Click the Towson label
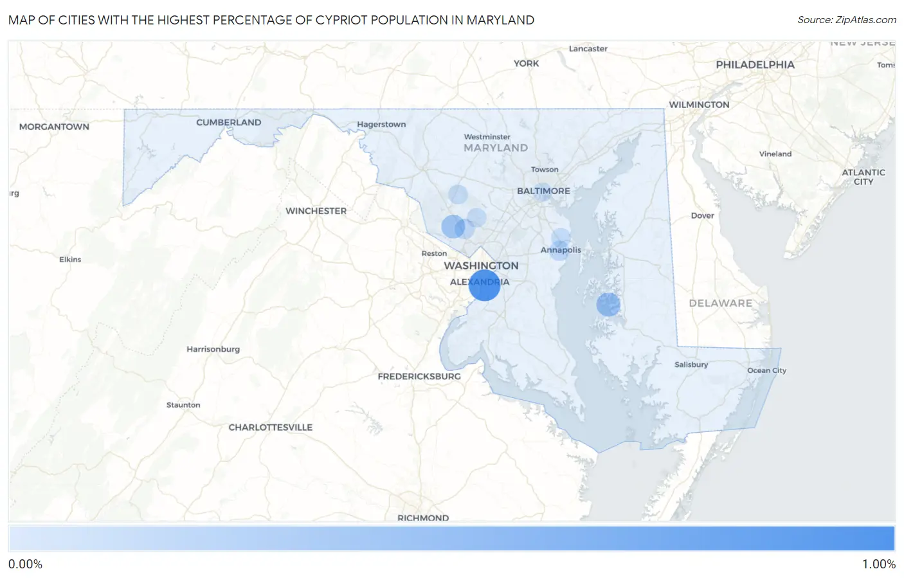This screenshot has height=578, width=904. point(545,170)
